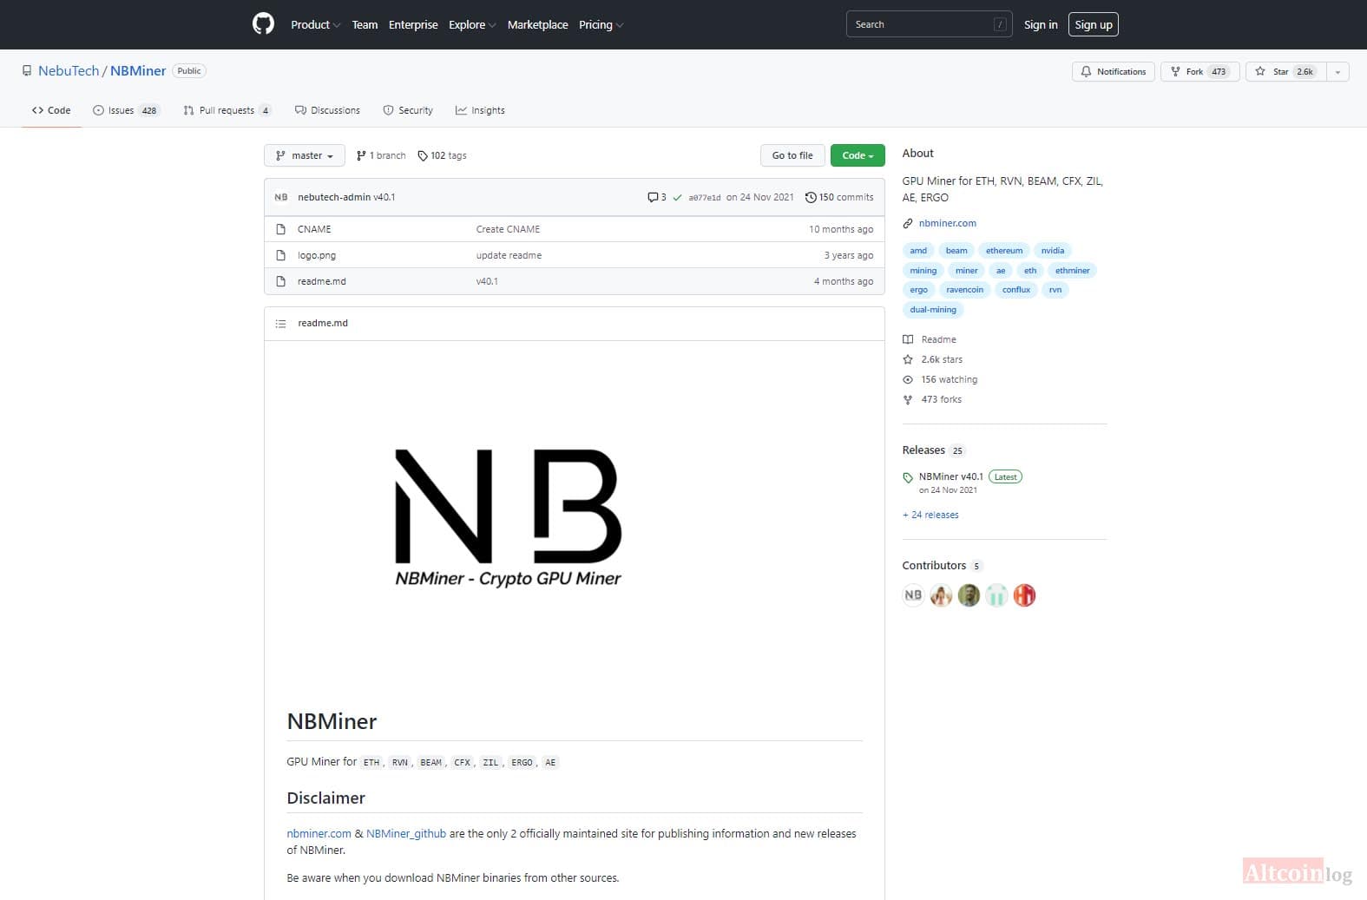Open the readme table of contents icon
1367x900 pixels.
pos(280,324)
